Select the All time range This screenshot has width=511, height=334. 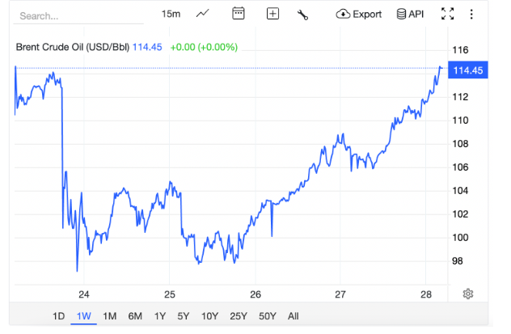(x=293, y=316)
